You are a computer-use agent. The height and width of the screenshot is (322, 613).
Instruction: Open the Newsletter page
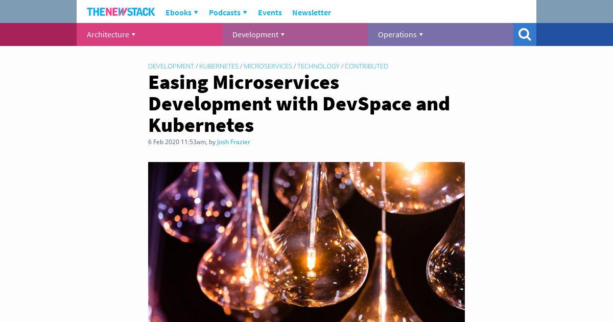tap(312, 12)
